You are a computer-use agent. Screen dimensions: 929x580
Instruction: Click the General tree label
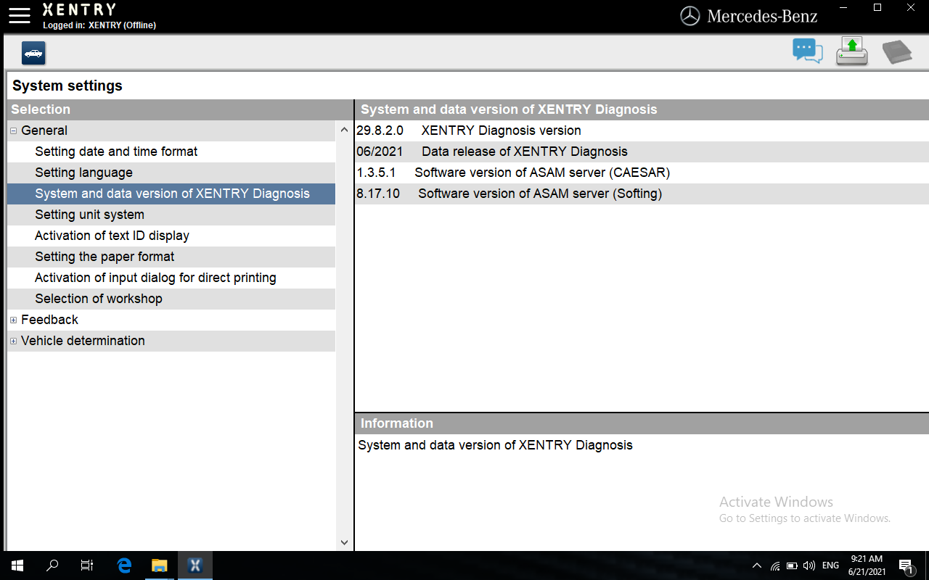[x=44, y=130]
